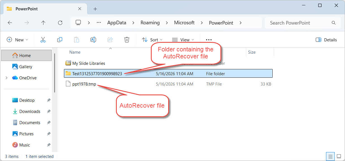
Task: Click the Copy icon in toolbar
Action: point(60,40)
